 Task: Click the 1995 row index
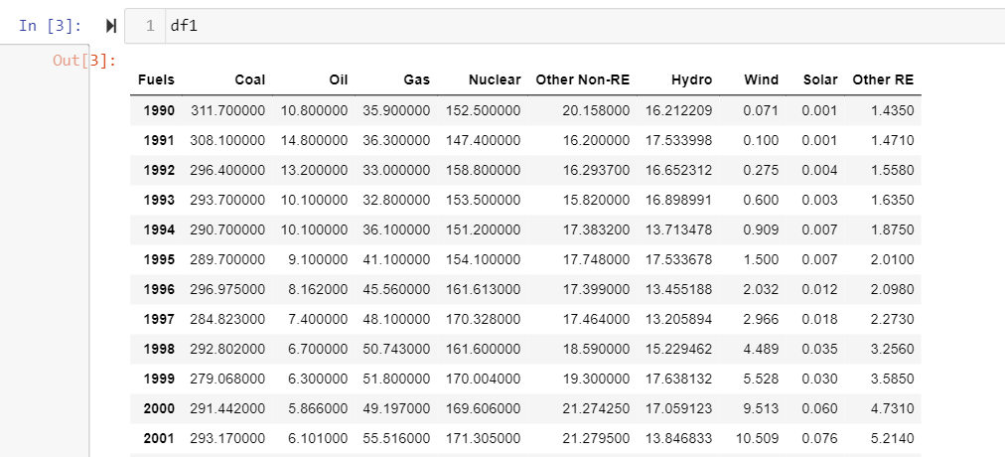[159, 259]
